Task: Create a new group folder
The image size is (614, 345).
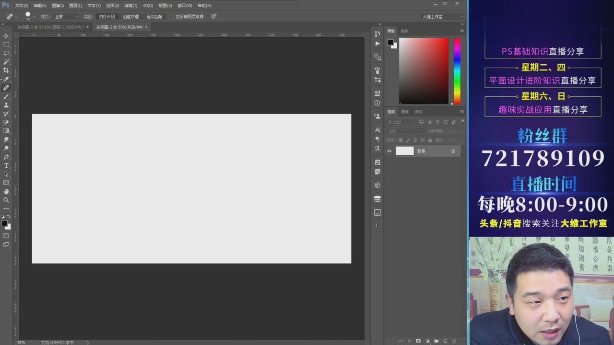Action: click(x=436, y=341)
